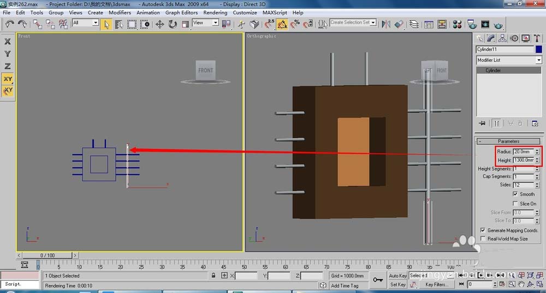This screenshot has height=293, width=546.
Task: Open the Hierarchy command panel tab
Action: tap(502, 38)
